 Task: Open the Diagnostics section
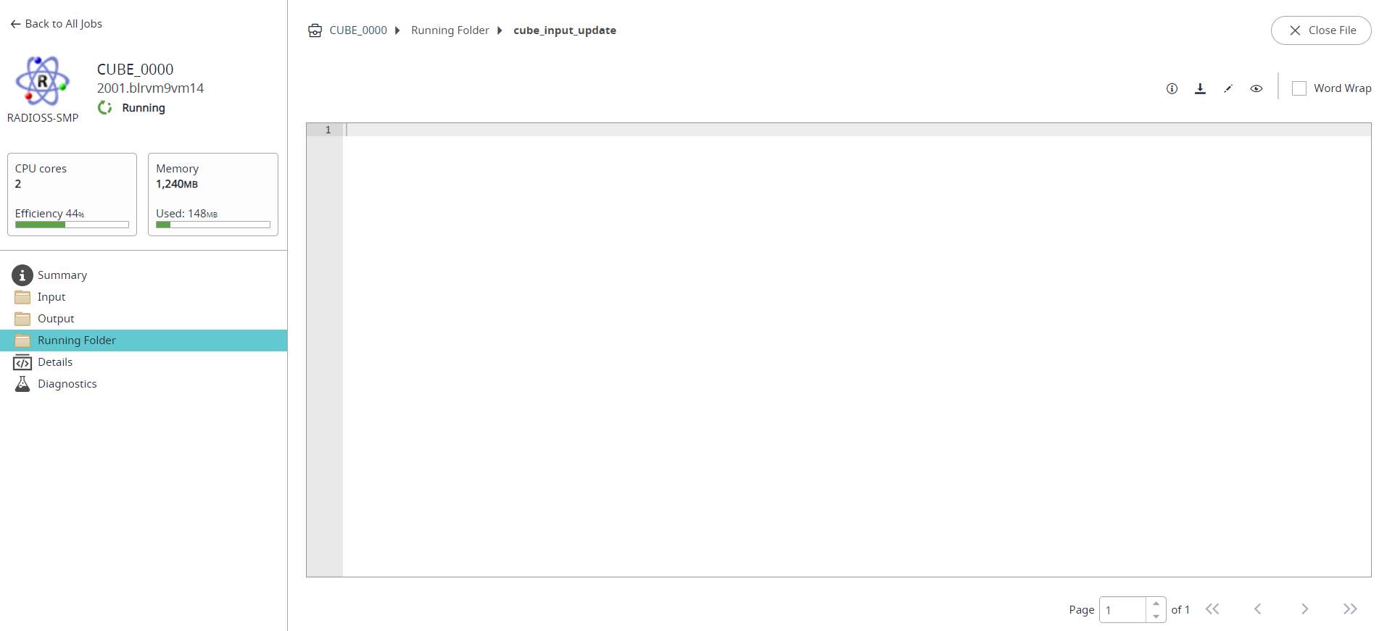[144, 384]
